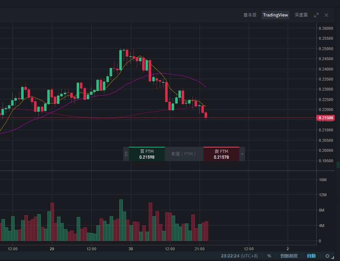The width and height of the screenshot is (340, 261).
Task: Toggle percent scale with % button
Action: (x=269, y=256)
